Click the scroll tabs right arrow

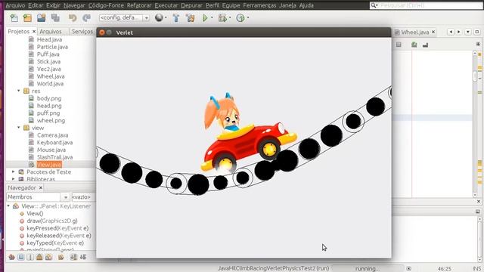tap(459, 32)
